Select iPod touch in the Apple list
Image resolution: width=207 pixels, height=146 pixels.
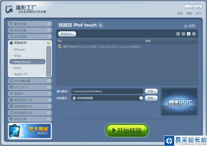coord(27,62)
